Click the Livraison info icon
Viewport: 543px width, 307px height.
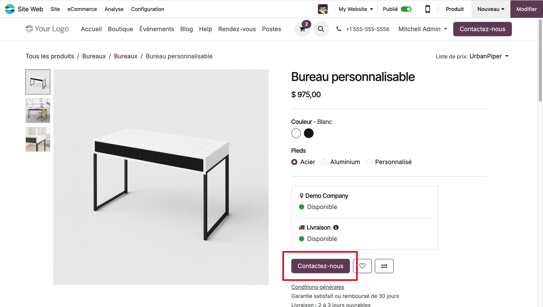coord(336,227)
